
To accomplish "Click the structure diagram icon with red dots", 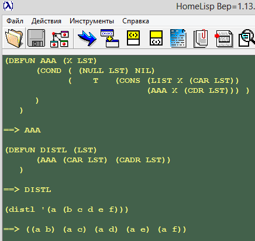I will [60, 39].
